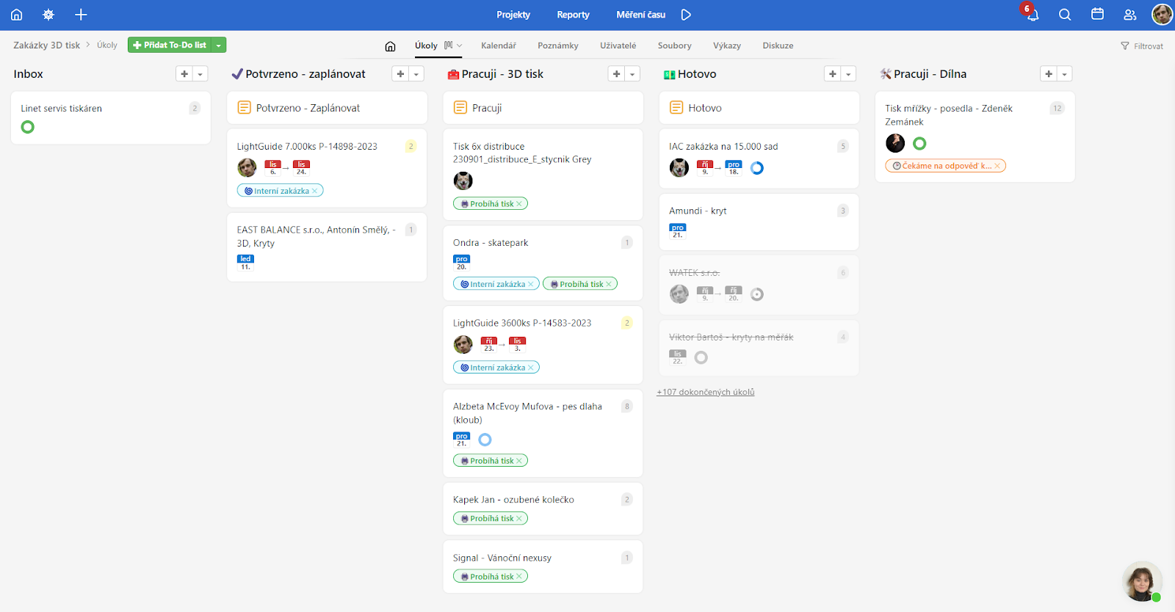This screenshot has width=1175, height=612.
Task: Open the Potvrzeno - Zaplánovat list header card
Action: point(327,108)
